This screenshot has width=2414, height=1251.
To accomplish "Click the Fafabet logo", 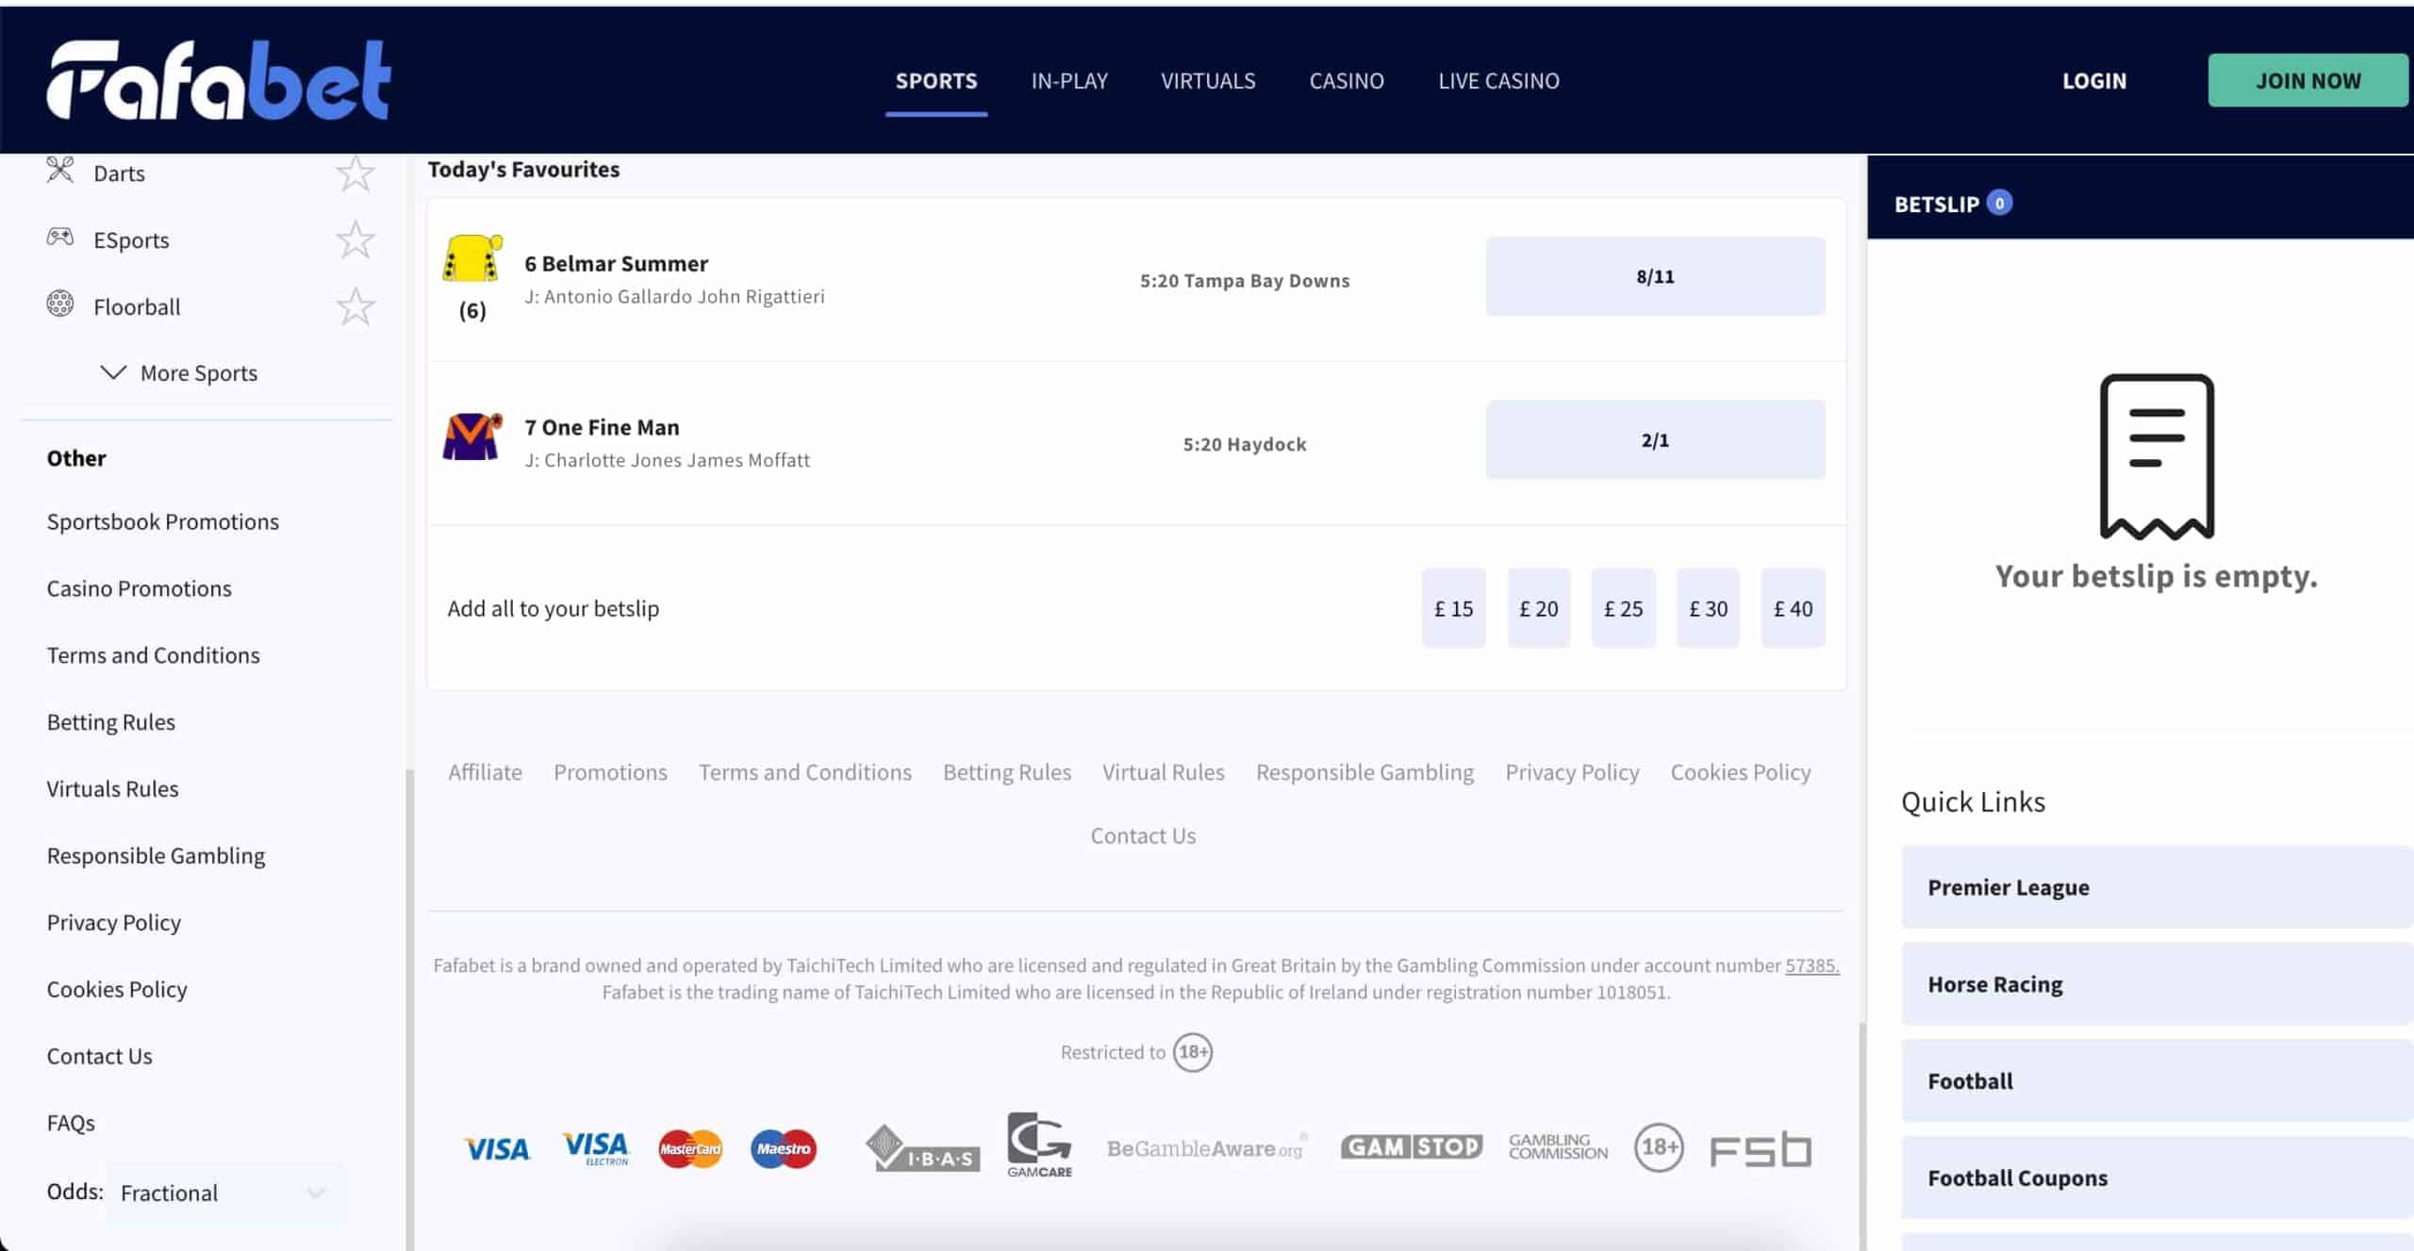I will pos(219,80).
